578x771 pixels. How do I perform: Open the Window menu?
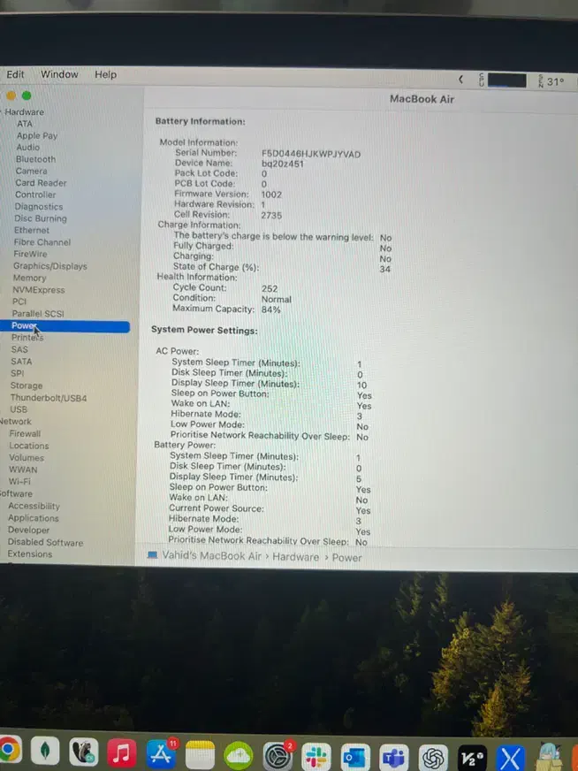pos(59,74)
